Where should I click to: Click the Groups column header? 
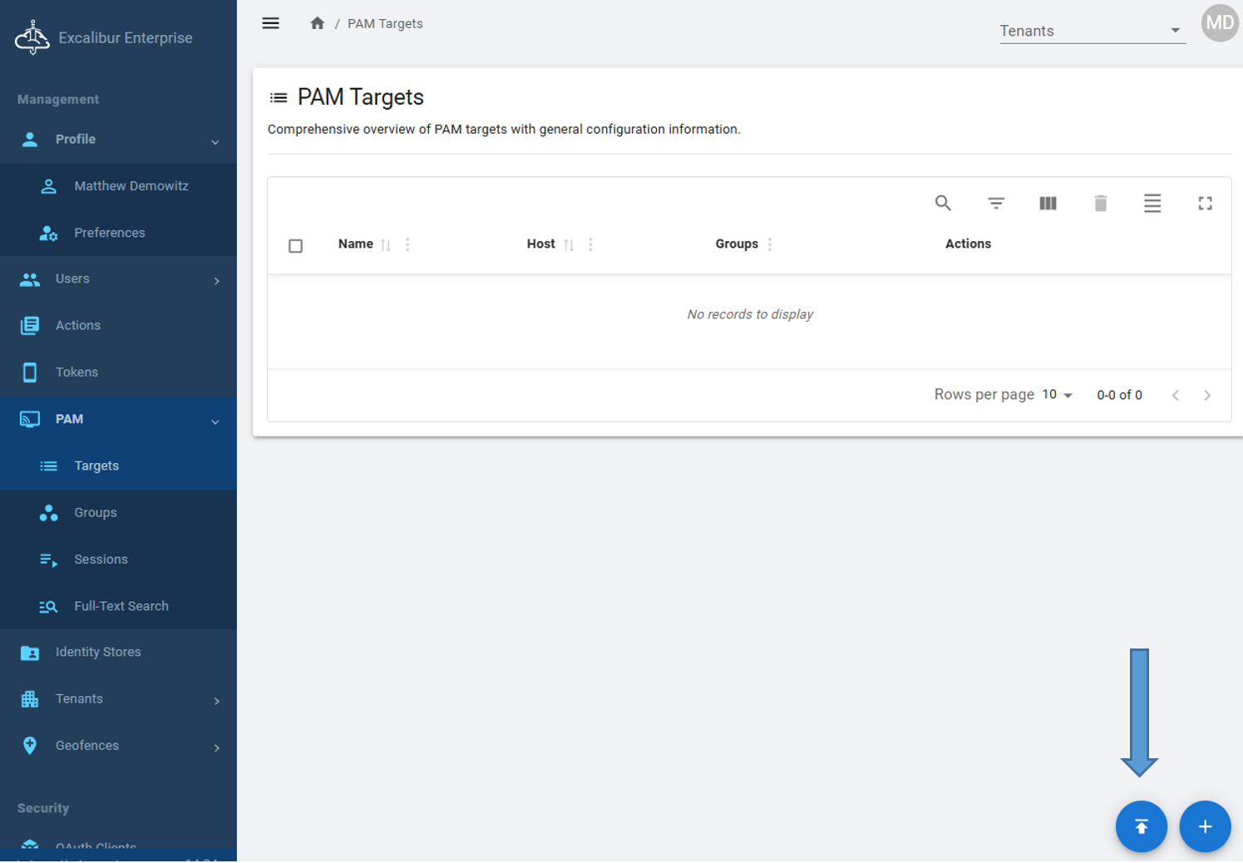(737, 244)
